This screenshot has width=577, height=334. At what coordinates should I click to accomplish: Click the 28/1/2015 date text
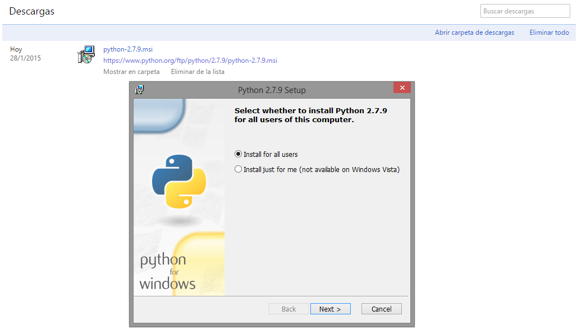[25, 58]
